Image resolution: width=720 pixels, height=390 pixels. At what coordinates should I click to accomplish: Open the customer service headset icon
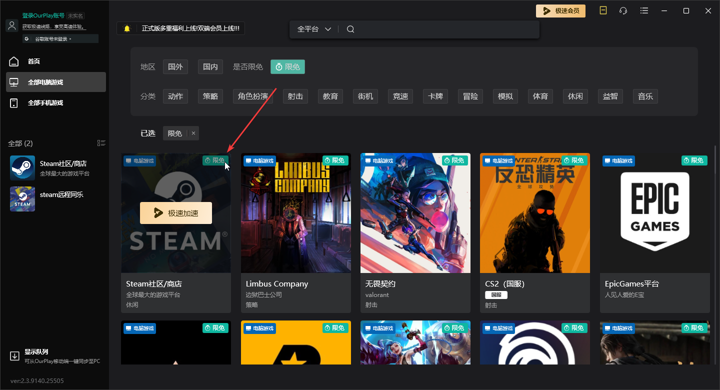pyautogui.click(x=623, y=10)
